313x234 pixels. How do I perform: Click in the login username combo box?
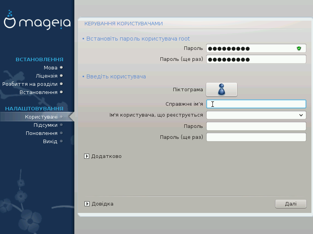click(x=251, y=115)
